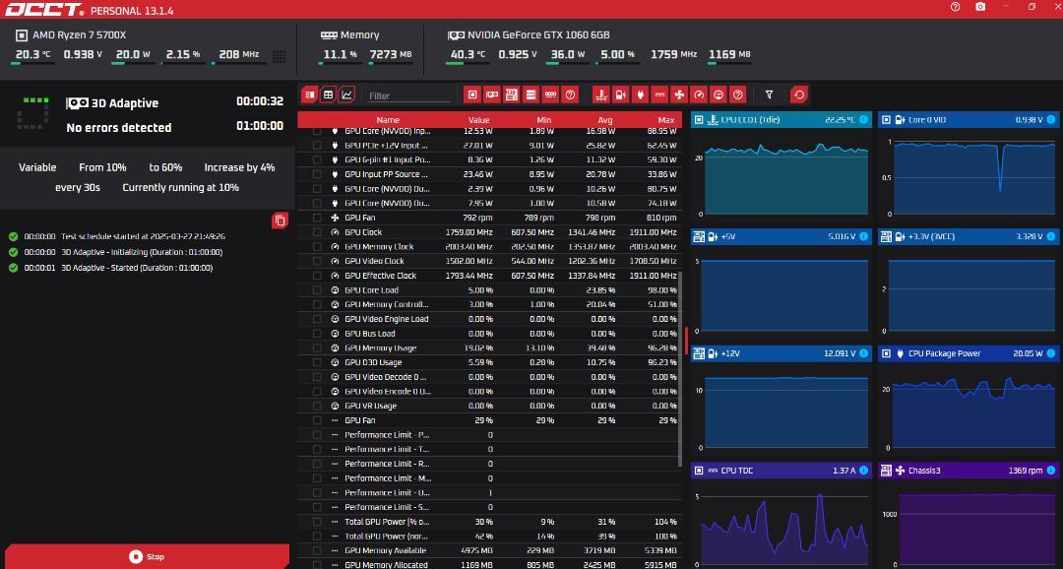Viewport: 1063px width, 569px height.
Task: Sort the sensor table by the Max column
Action: pos(666,120)
